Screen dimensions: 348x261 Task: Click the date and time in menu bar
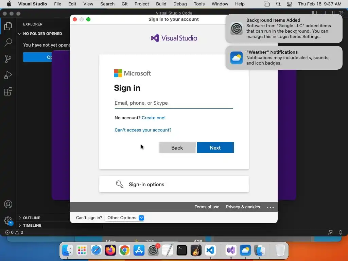[319, 4]
